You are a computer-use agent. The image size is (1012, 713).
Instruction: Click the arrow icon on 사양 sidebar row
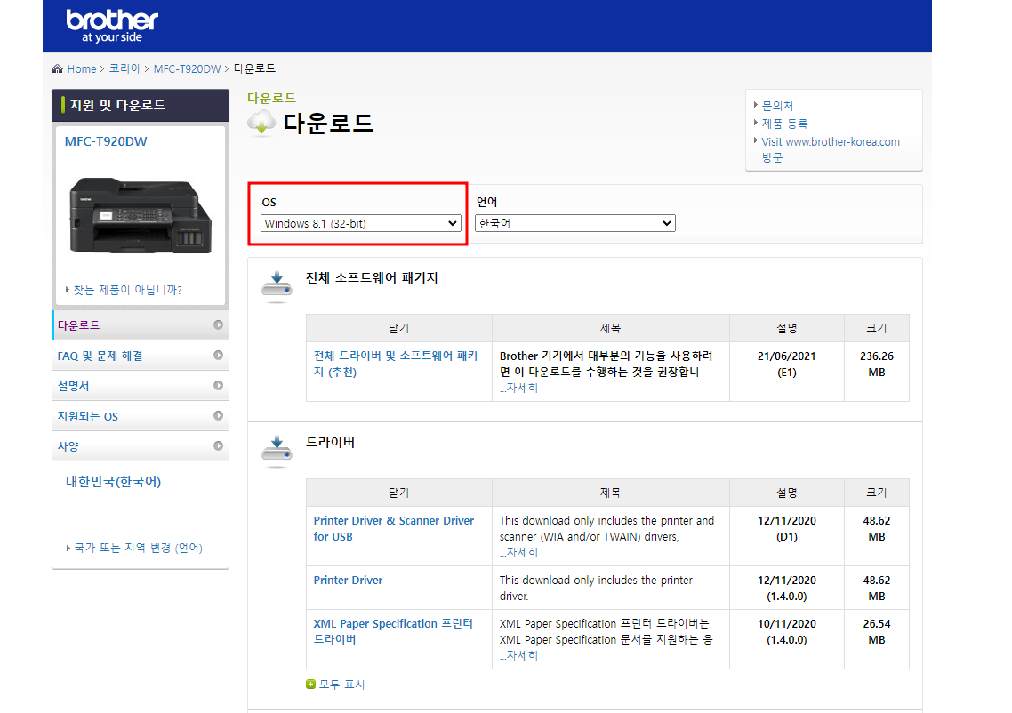click(218, 445)
